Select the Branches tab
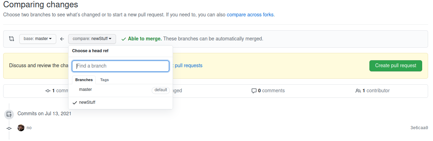Image resolution: width=433 pixels, height=141 pixels. 84,80
